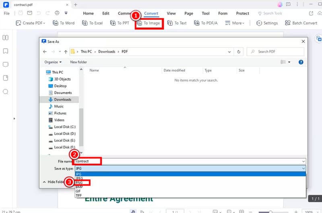Viewport: 322px width, 213px height.
Task: Select Local Disk (D:) in navigation tree
Action: click(x=64, y=133)
